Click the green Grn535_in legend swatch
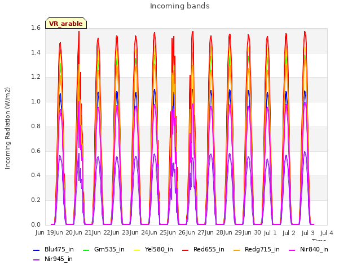This screenshot has width=361, height=270. click(x=86, y=250)
